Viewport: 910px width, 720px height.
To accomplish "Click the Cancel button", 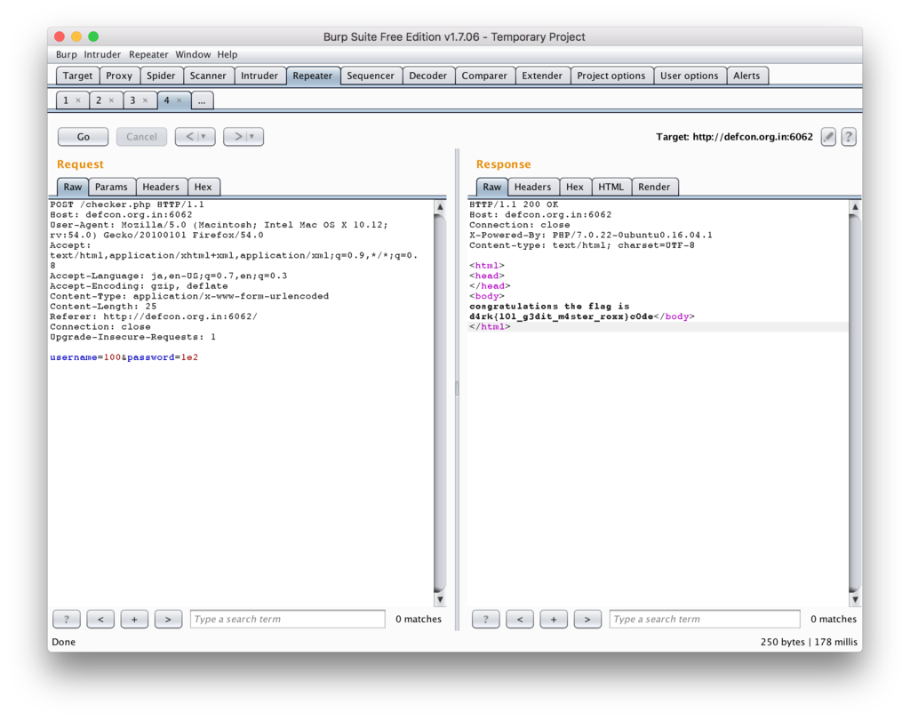I will pyautogui.click(x=141, y=137).
